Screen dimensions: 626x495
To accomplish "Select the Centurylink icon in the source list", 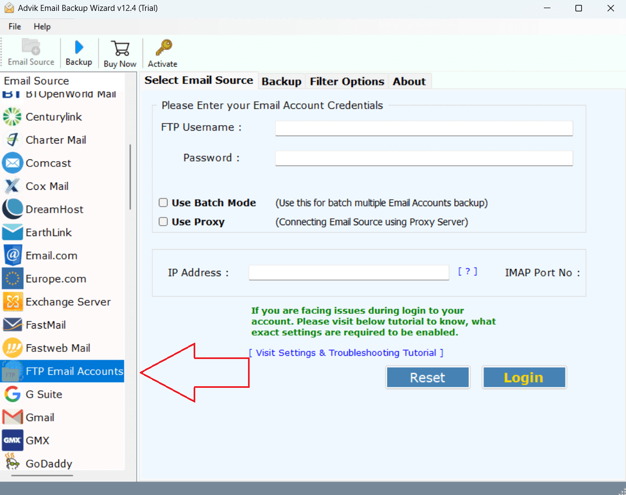I will coord(12,116).
